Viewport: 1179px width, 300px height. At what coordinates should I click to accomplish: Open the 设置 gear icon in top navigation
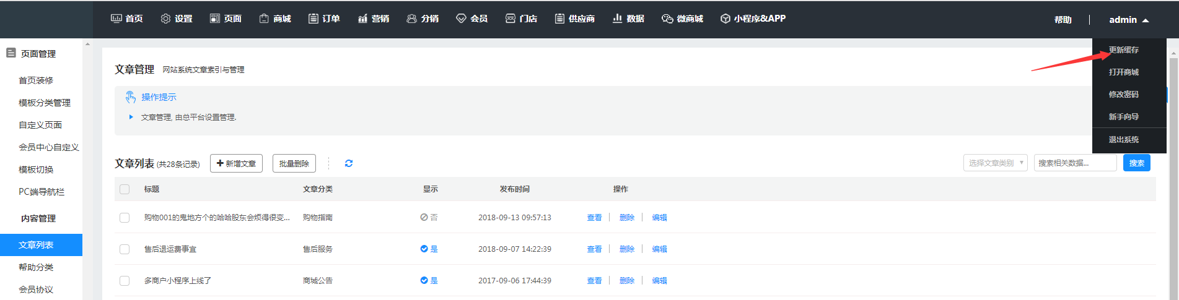(165, 19)
